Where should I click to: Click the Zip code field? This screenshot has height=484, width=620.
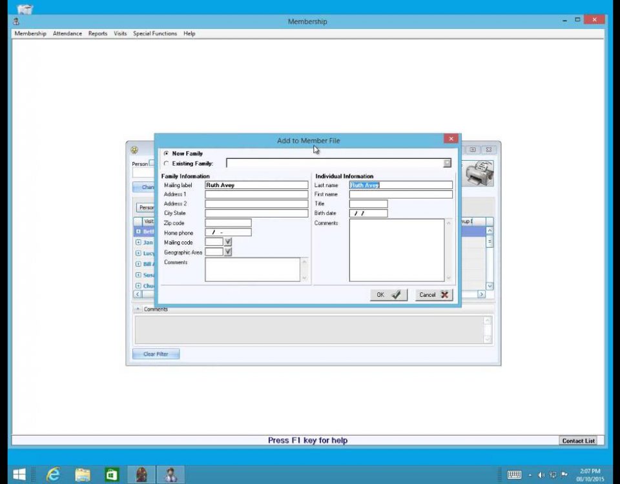pos(228,223)
